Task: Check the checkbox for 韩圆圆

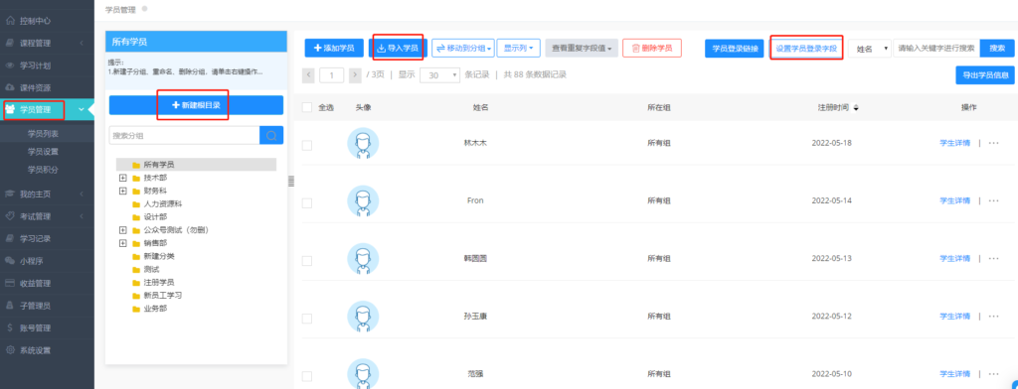Action: (x=307, y=261)
